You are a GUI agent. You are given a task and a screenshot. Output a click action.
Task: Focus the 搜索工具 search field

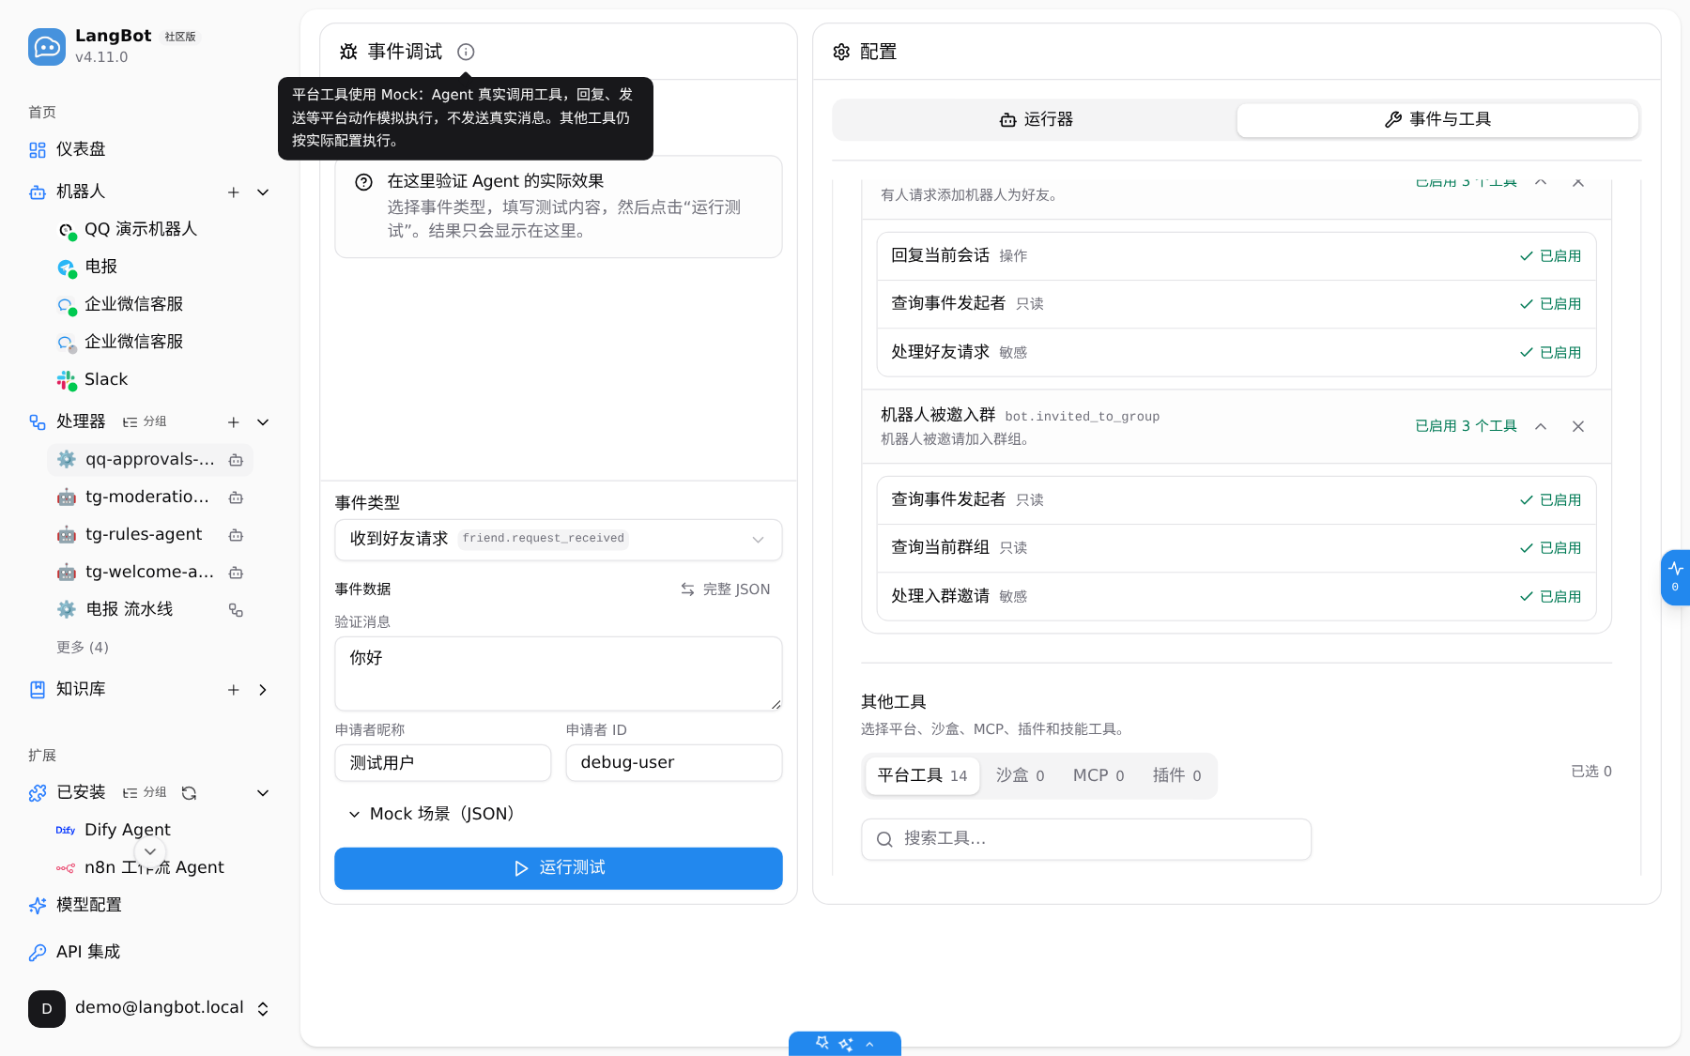point(1086,839)
